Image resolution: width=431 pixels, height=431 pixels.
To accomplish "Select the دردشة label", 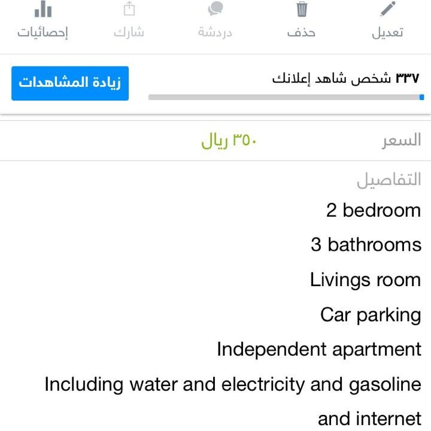I will [x=215, y=32].
